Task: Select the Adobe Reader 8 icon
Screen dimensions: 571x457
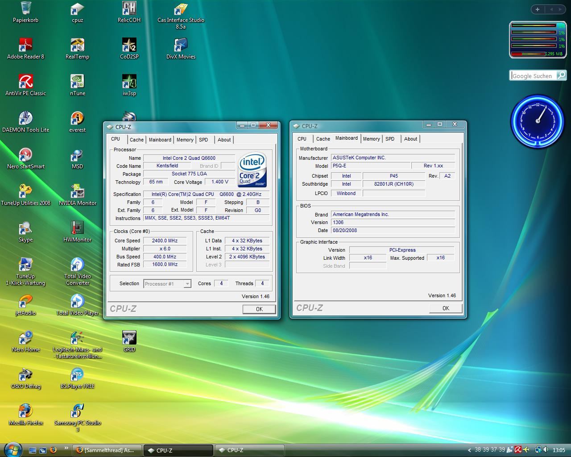Action: (x=25, y=49)
